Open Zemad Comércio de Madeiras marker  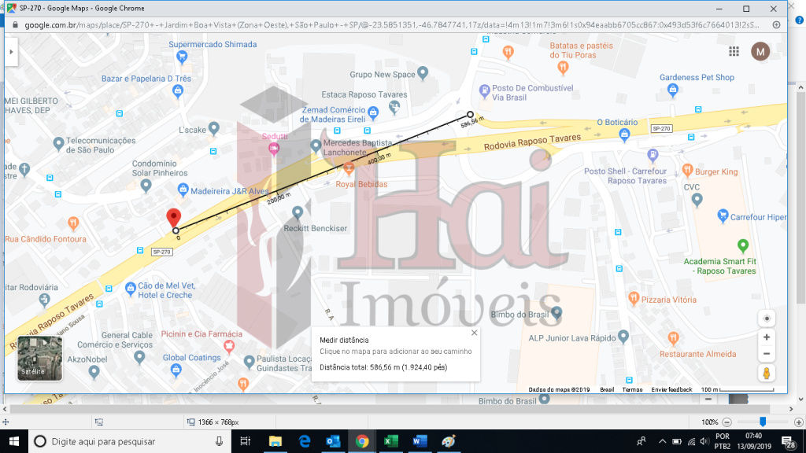pos(373,112)
